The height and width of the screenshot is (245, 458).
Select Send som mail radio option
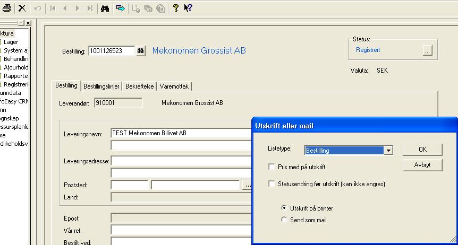[284, 220]
